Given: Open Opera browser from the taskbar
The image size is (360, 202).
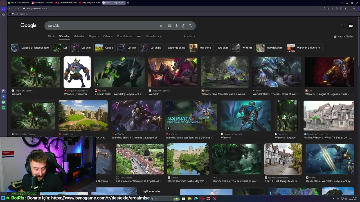Looking at the screenshot, I should (202, 199).
